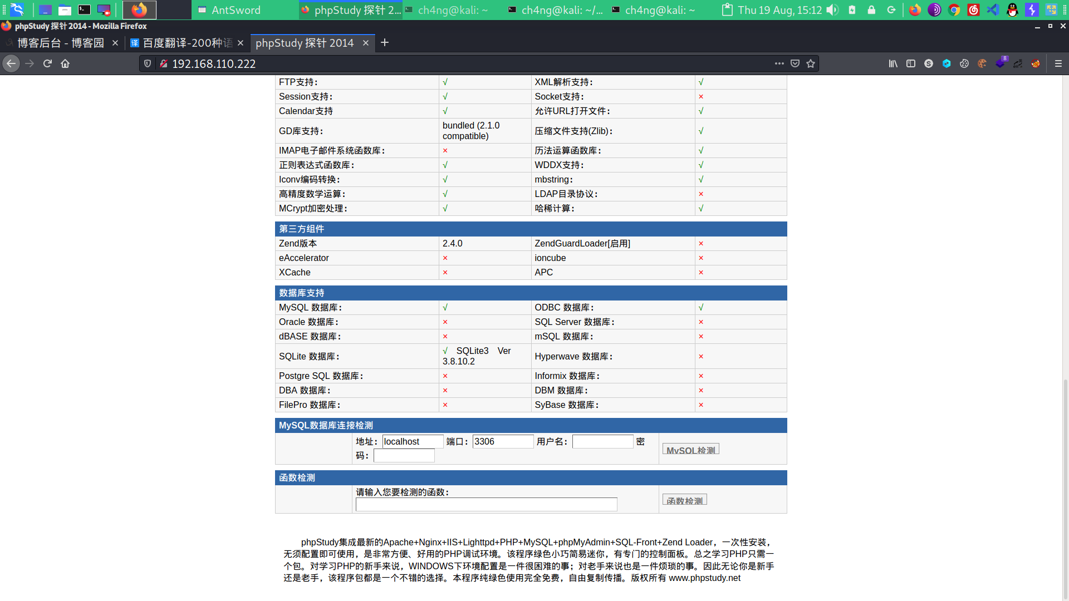This screenshot has width=1069, height=601.
Task: Click the MySQL 用户名 input field
Action: [602, 441]
